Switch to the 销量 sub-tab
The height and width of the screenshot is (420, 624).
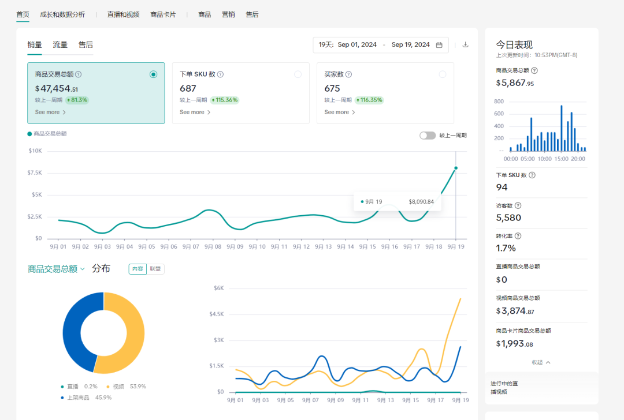tap(35, 45)
